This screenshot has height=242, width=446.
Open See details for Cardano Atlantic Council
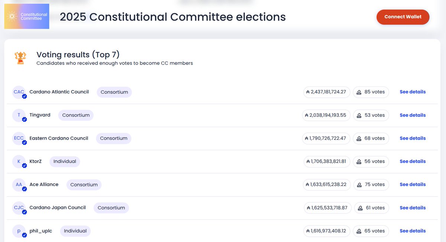click(413, 92)
